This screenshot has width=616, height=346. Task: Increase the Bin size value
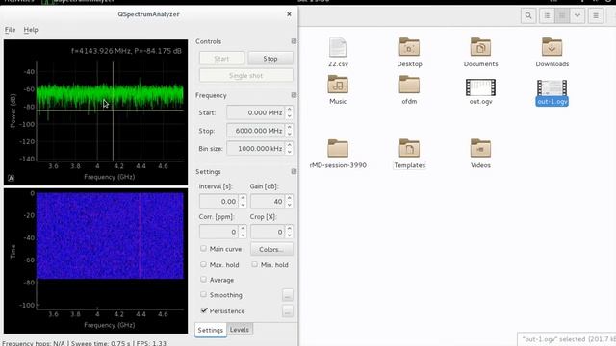point(289,145)
